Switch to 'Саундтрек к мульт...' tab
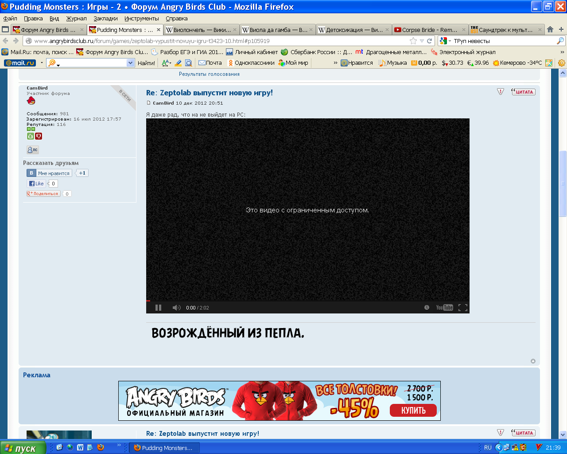Image resolution: width=567 pixels, height=454 pixels. [505, 30]
